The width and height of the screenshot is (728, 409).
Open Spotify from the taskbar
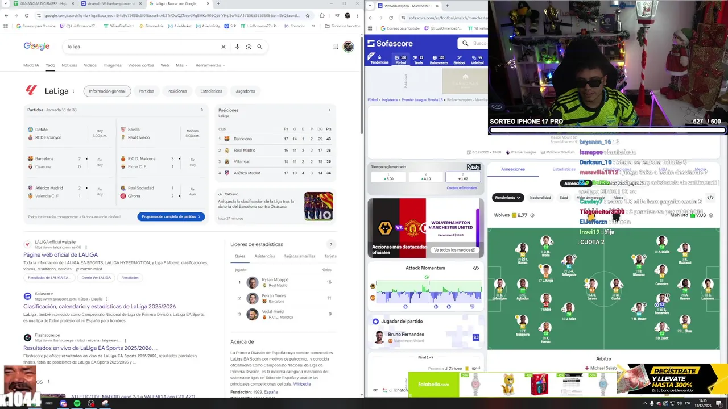(x=77, y=403)
